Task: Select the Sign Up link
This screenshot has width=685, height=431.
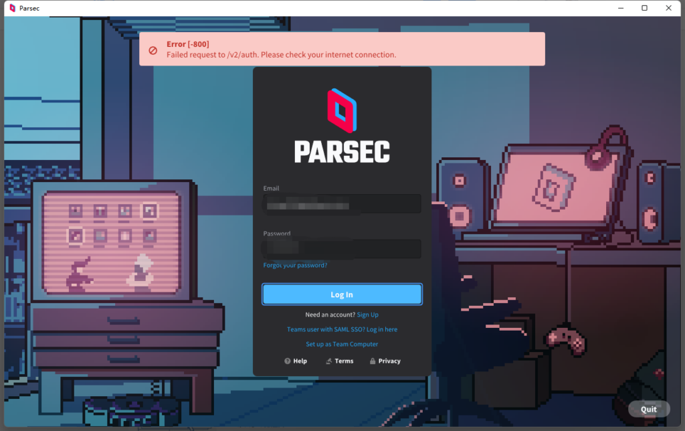Action: coord(367,315)
